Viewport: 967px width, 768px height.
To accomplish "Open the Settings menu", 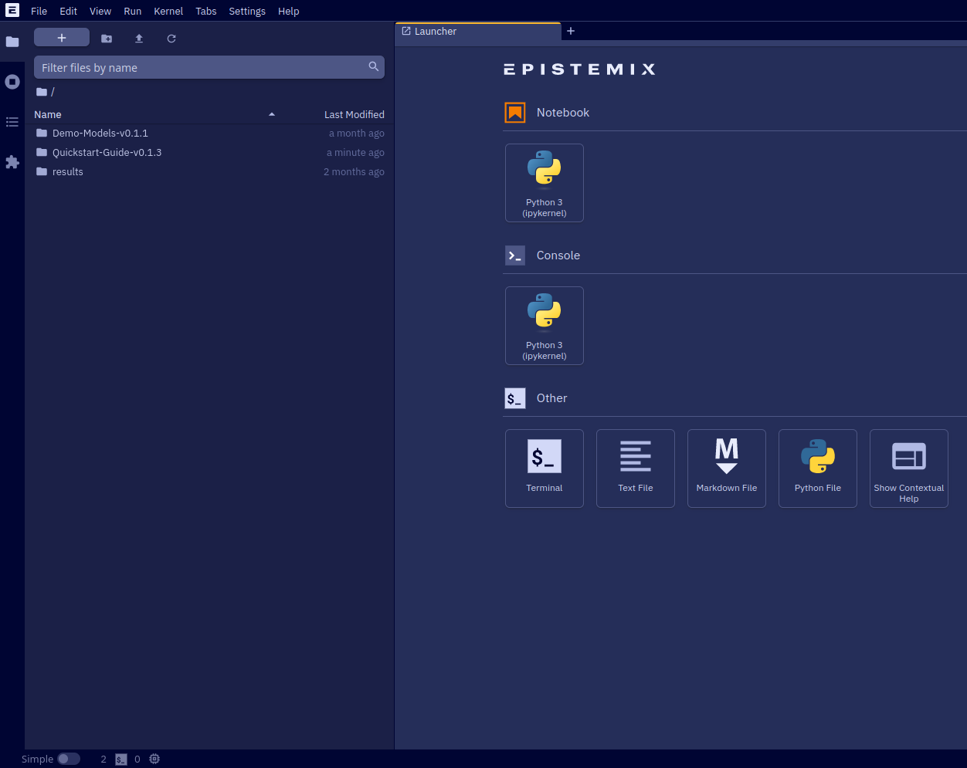I will 247,11.
